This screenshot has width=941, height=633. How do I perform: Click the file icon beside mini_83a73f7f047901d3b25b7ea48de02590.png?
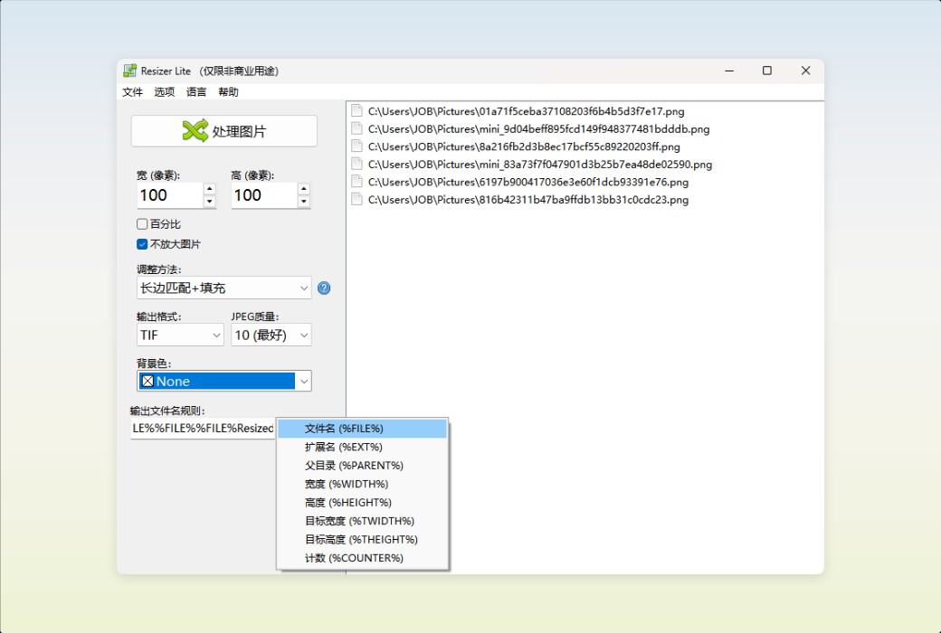(356, 165)
